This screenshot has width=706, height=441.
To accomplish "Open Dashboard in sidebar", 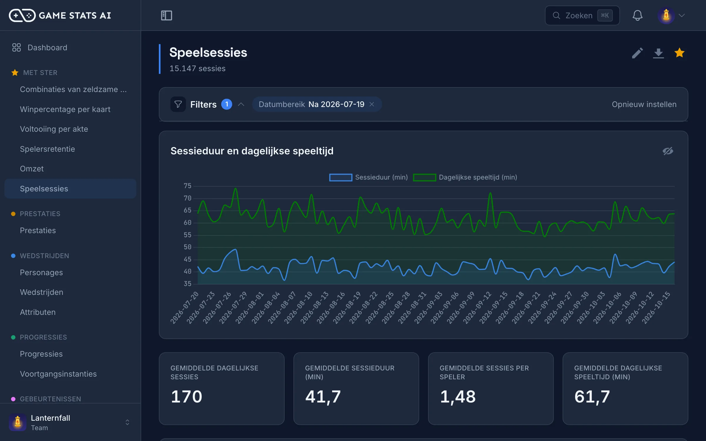I will [70, 48].
